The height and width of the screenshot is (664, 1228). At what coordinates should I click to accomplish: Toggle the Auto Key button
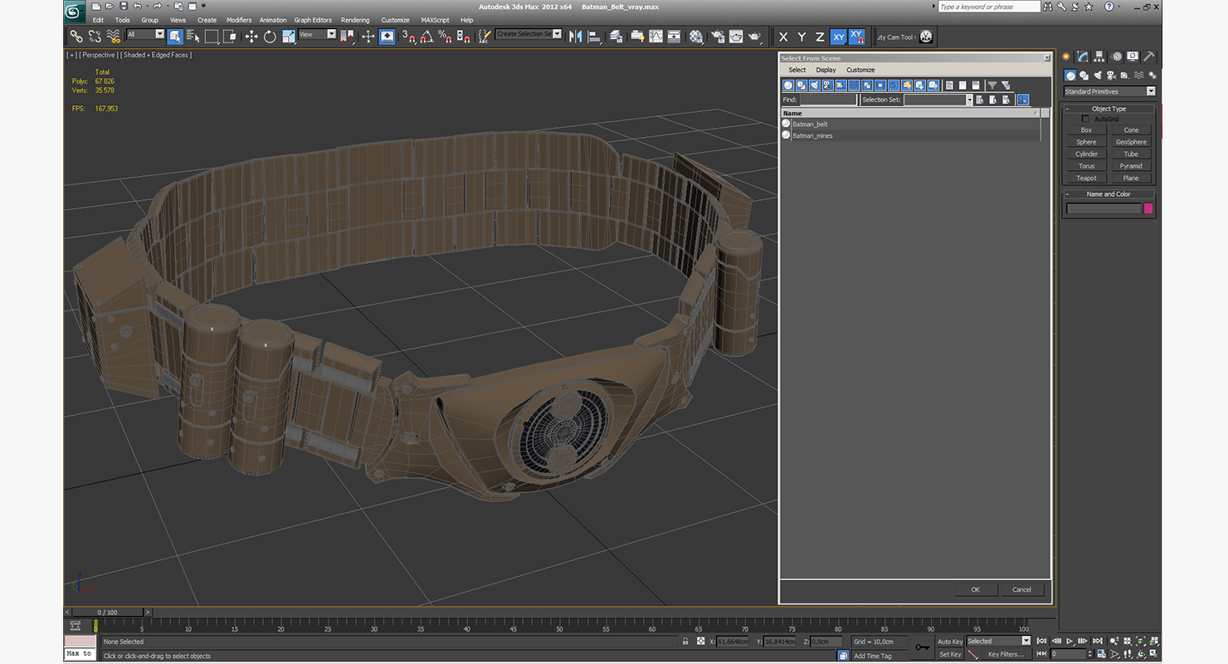950,642
